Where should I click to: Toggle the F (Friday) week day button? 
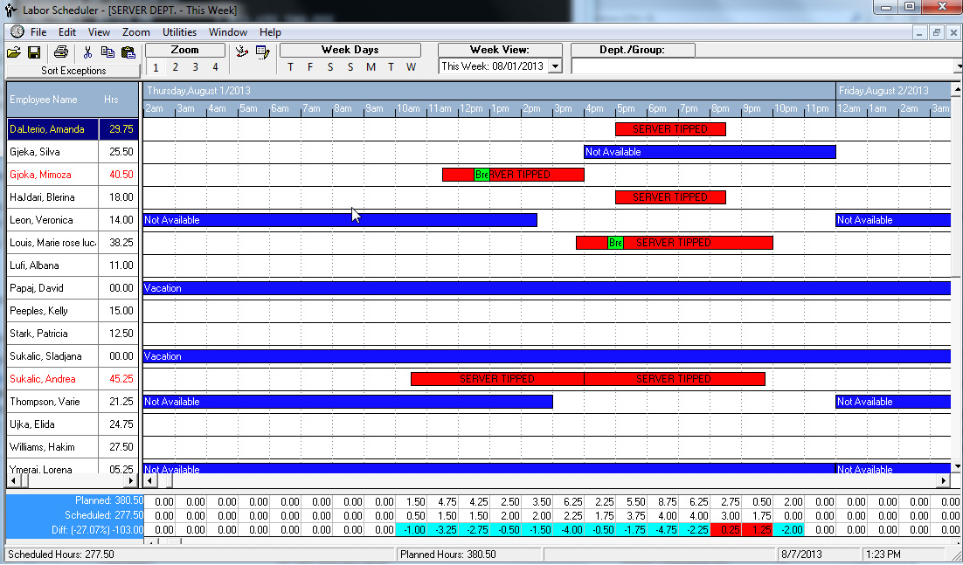[310, 67]
